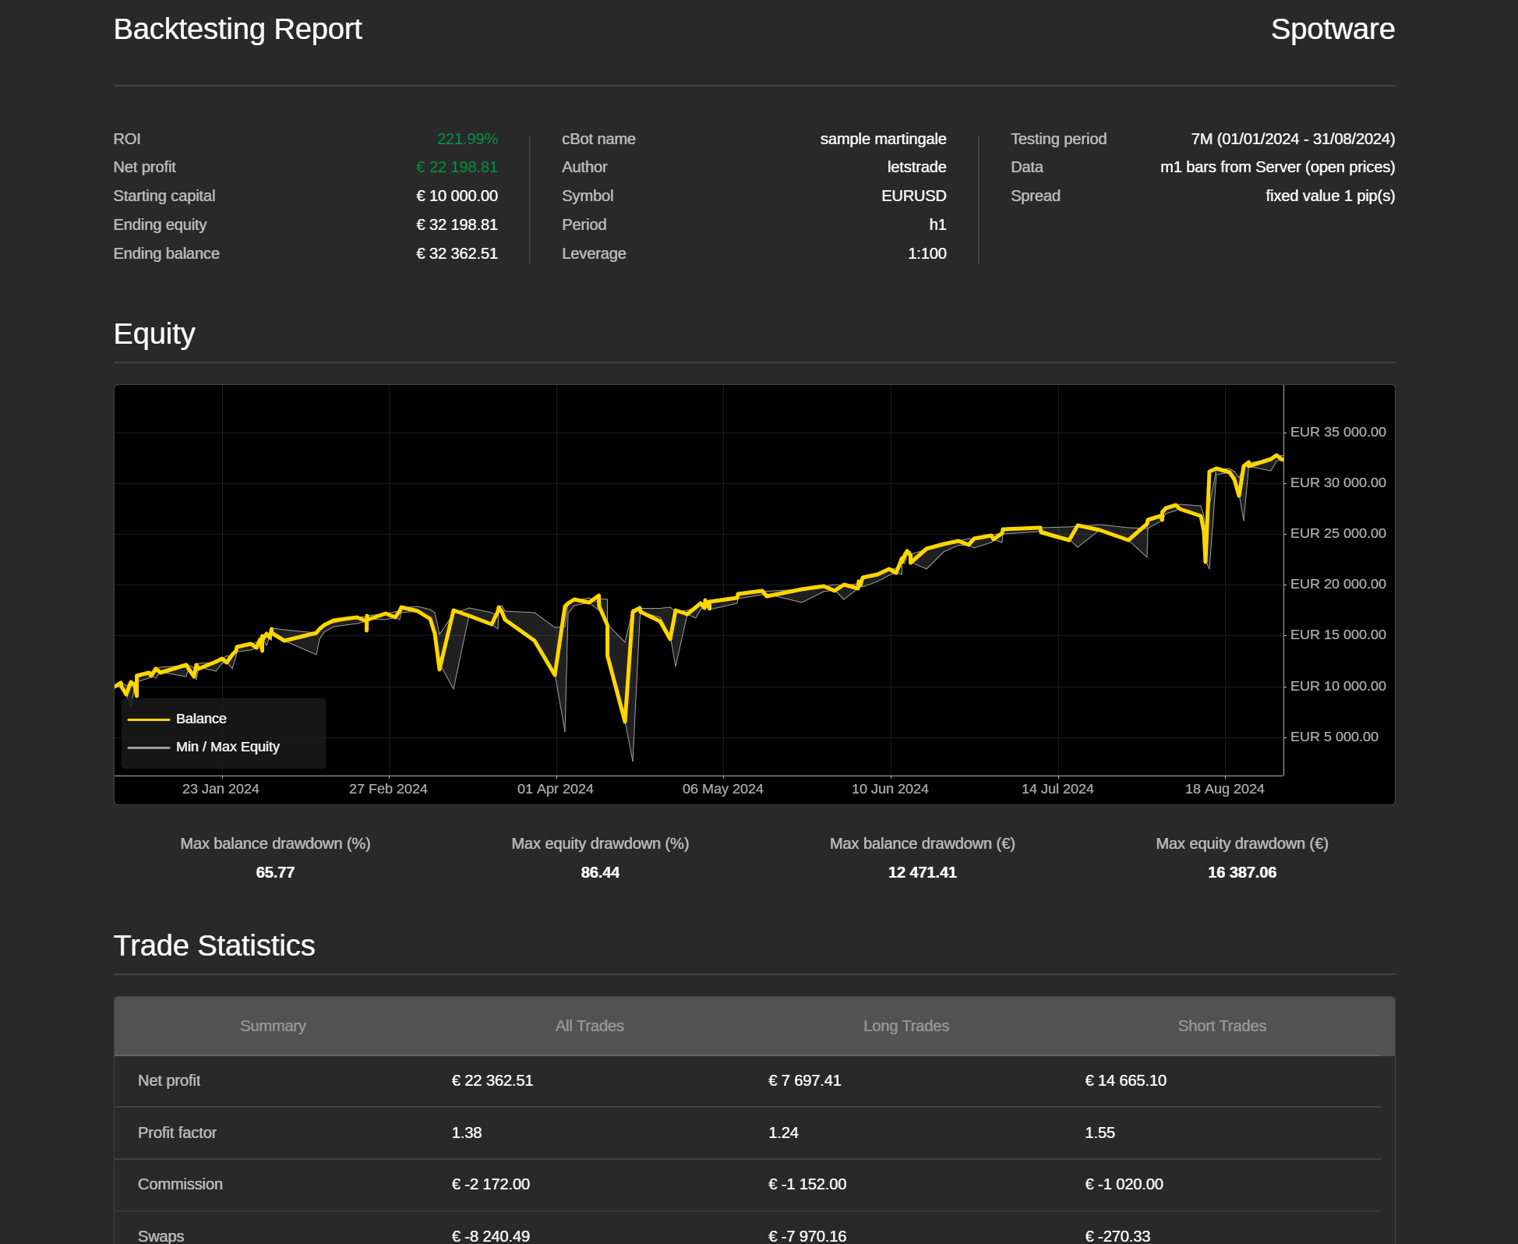Click the Max equity drawdown (%) value

pyautogui.click(x=599, y=872)
